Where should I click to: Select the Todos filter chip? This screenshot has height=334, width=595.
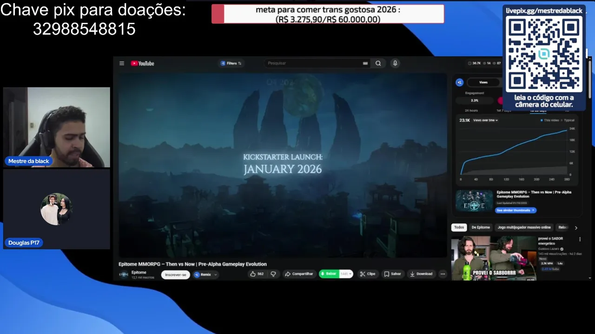pos(459,227)
